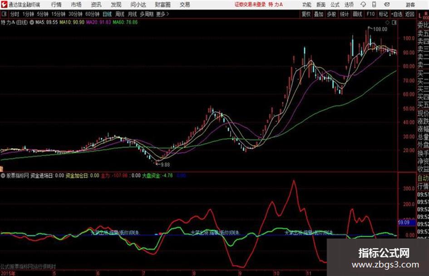
Task: Click the 游客 guest account label
Action: coord(410,5)
